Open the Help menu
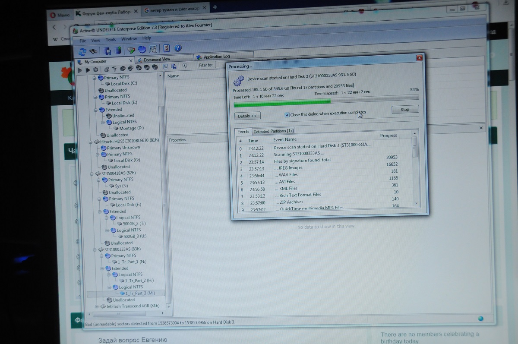The width and height of the screenshot is (518, 344). click(147, 38)
